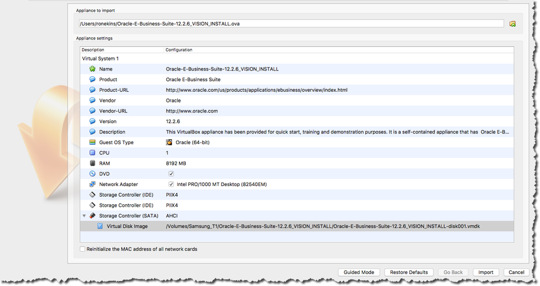
Task: Select the Virtual System 1 row
Action: pos(297,59)
